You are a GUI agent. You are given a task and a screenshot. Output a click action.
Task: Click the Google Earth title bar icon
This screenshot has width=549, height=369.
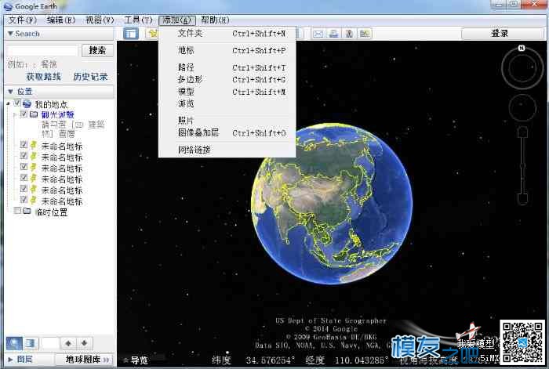tap(8, 6)
